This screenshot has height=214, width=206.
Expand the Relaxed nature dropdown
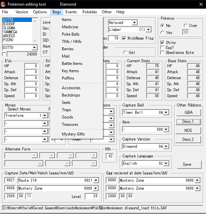tap(134, 23)
